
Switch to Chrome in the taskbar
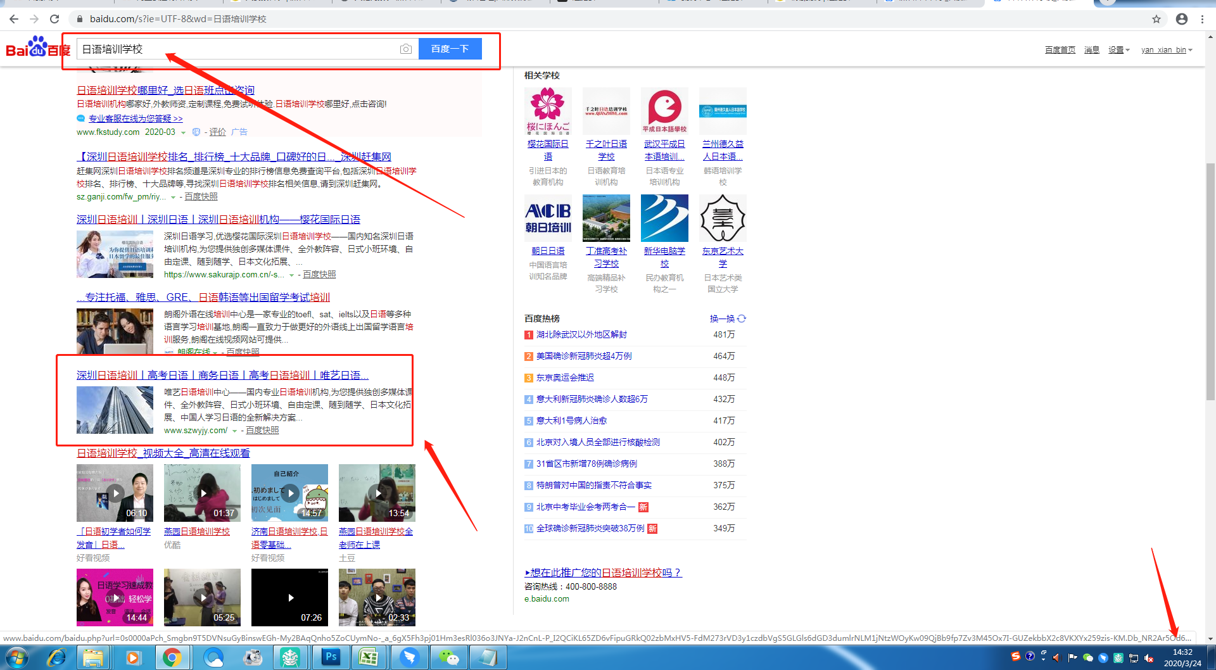(x=172, y=658)
